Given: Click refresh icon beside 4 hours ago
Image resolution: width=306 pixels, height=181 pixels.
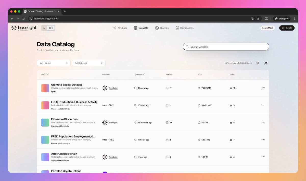Looking at the screenshot, I should [135, 88].
